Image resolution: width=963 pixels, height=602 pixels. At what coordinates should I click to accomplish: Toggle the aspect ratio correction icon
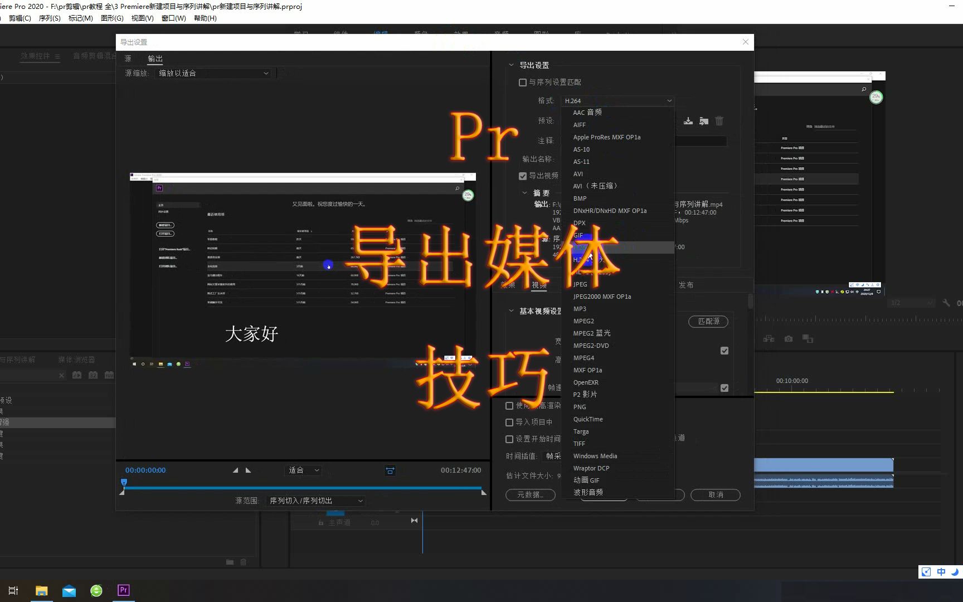coord(390,471)
